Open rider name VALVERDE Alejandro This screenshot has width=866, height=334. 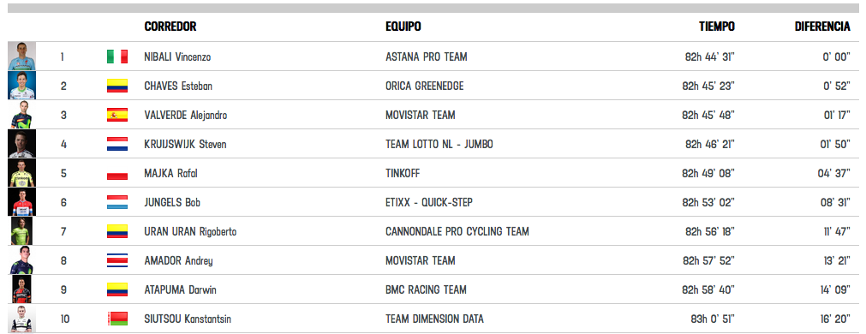pos(186,116)
